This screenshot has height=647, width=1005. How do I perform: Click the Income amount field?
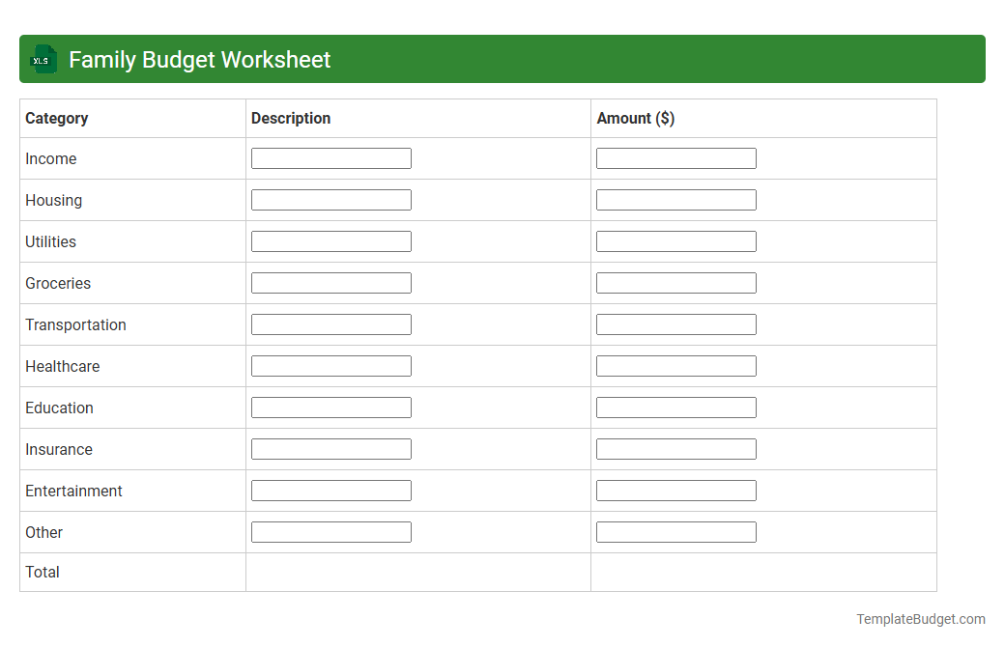[x=676, y=157]
